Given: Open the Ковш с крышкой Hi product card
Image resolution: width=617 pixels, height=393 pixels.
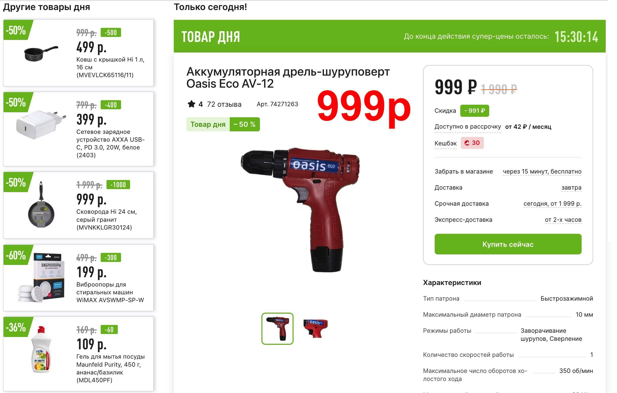Looking at the screenshot, I should 78,53.
